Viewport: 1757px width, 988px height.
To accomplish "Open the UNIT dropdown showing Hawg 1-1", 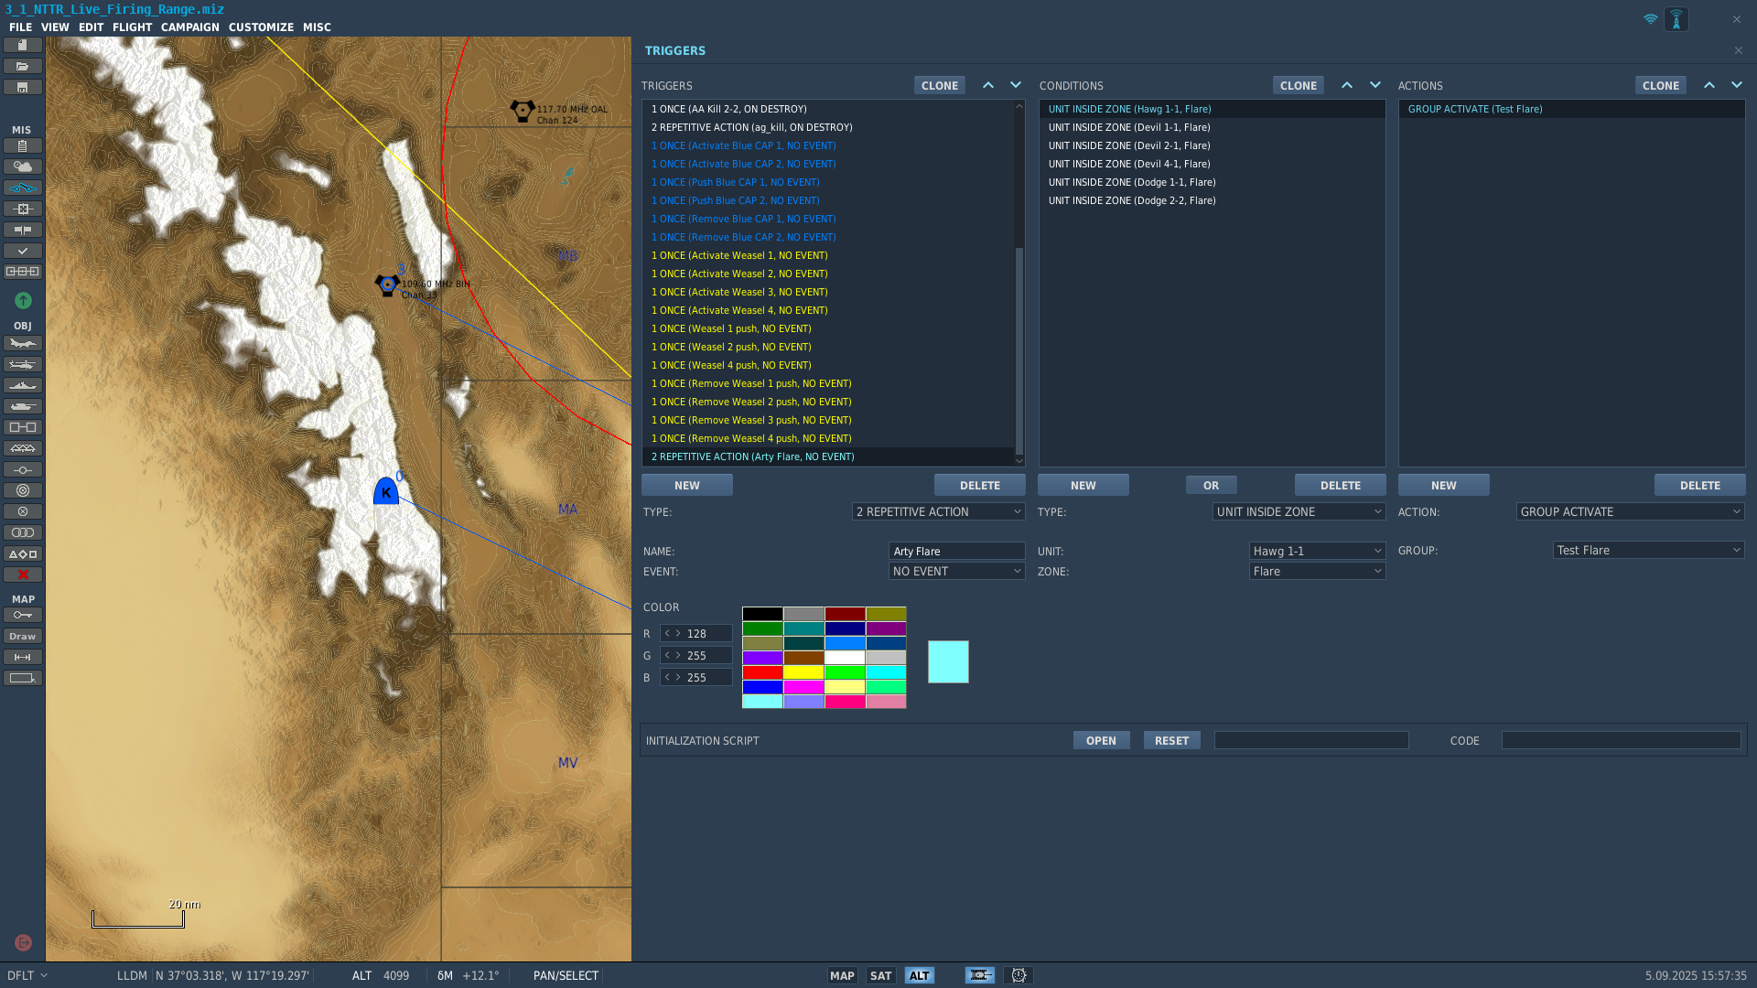I will [x=1317, y=551].
